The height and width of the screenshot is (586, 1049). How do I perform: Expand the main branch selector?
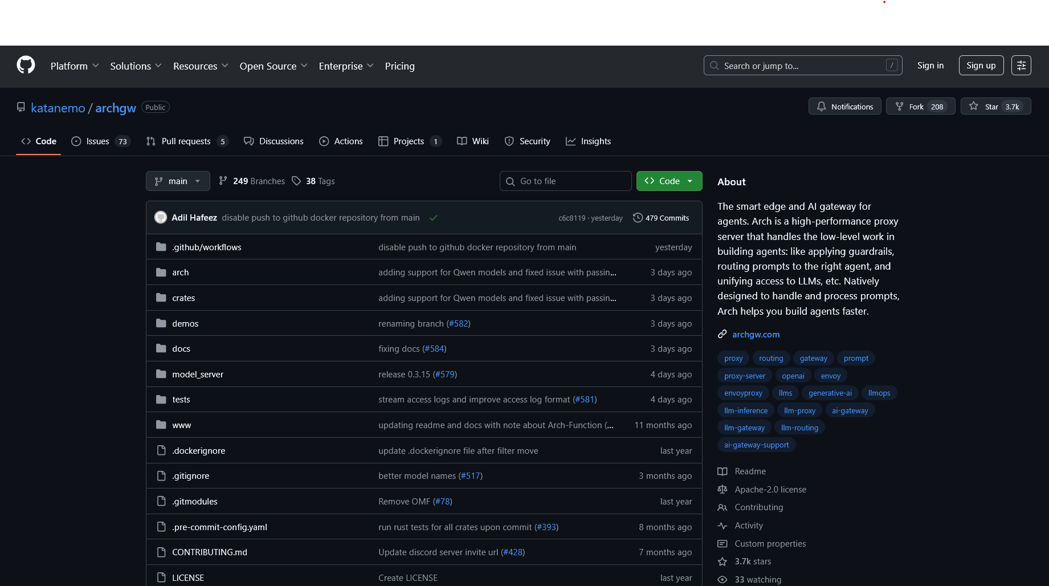pos(177,181)
